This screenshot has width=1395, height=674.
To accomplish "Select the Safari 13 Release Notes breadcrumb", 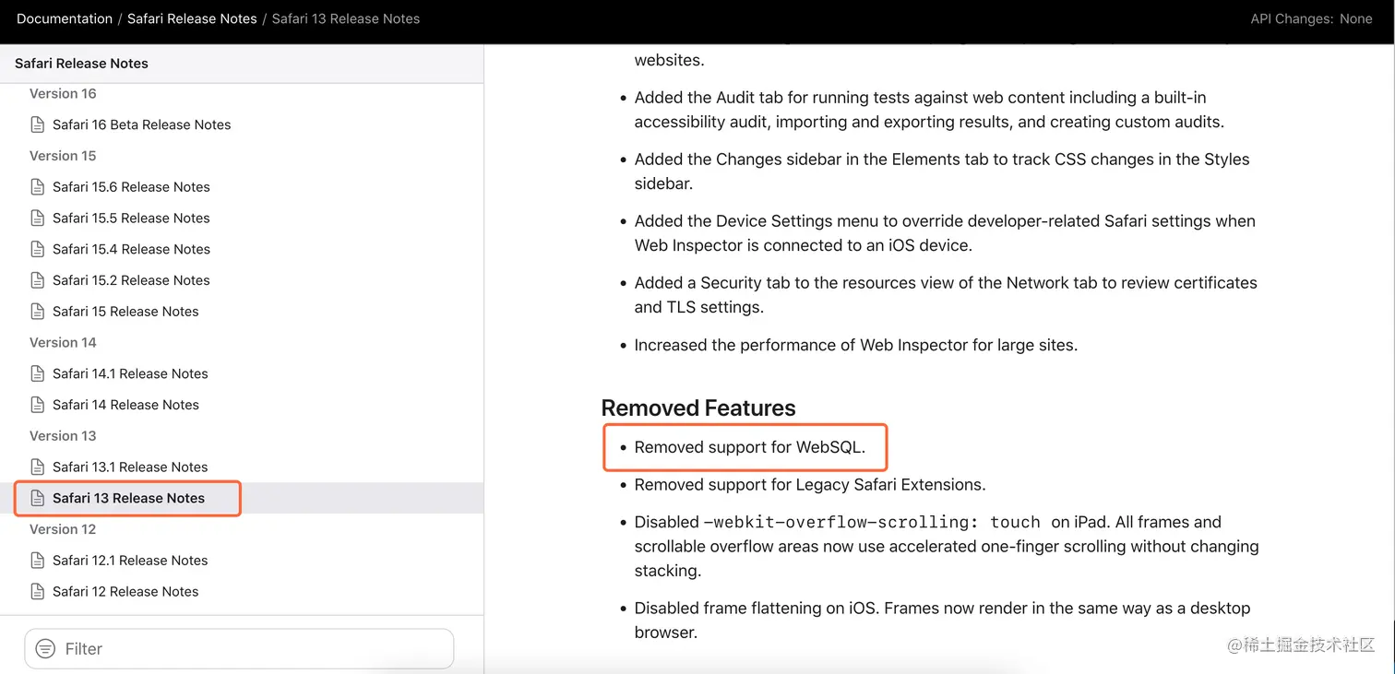I will tap(346, 18).
